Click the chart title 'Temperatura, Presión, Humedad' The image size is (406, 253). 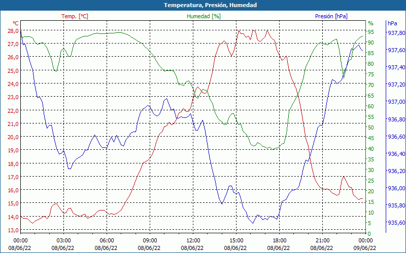(x=210, y=5)
